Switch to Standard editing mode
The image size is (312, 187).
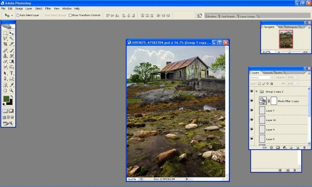click(x=5, y=111)
